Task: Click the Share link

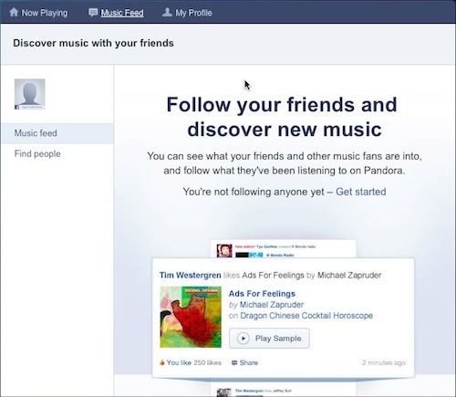Action: [x=249, y=362]
